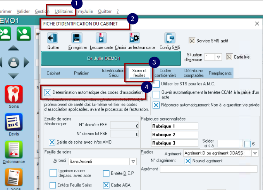Uncheck the Cadre AGA checkbox
This screenshot has width=263, height=190.
click(x=106, y=185)
